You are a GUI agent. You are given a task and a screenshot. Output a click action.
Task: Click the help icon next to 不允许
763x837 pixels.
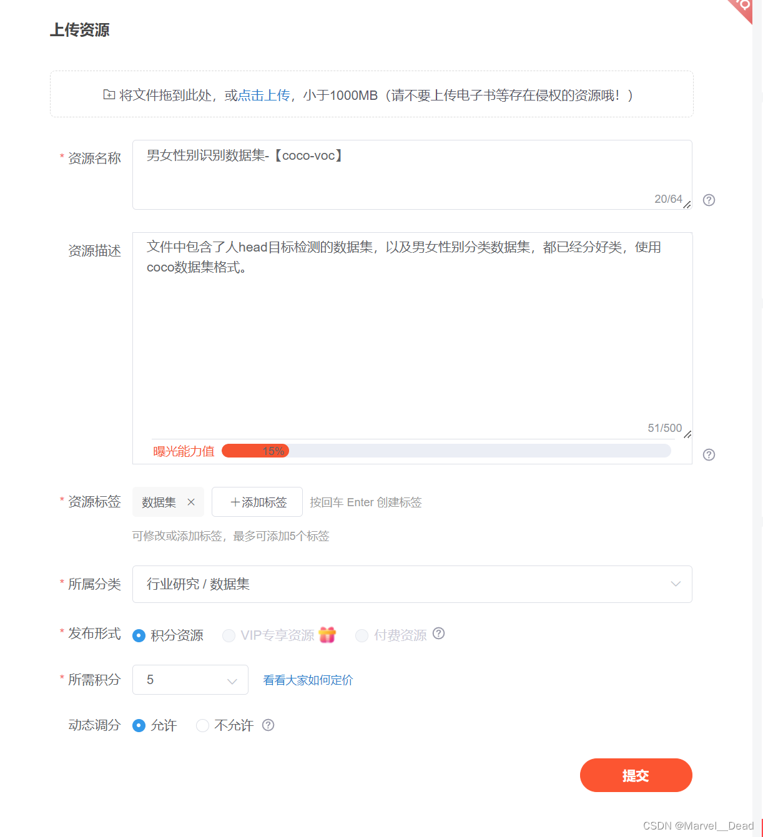268,725
